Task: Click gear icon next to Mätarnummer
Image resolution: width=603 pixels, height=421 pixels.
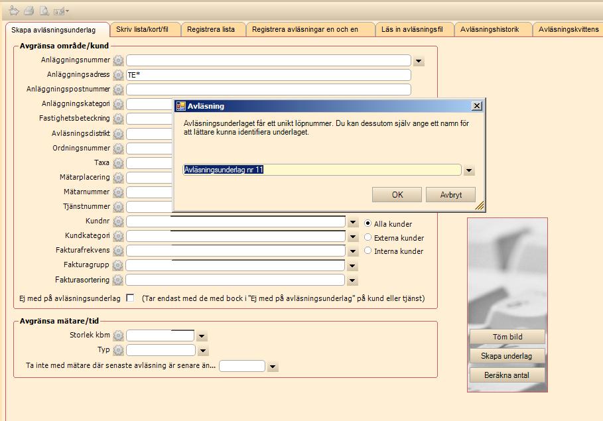Action: tap(119, 192)
